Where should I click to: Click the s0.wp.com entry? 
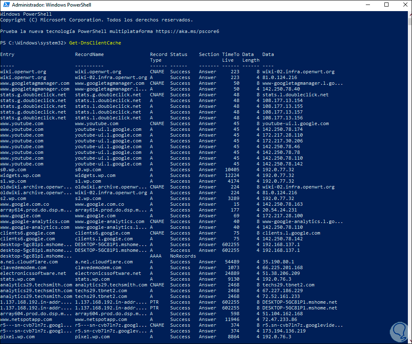(13, 170)
